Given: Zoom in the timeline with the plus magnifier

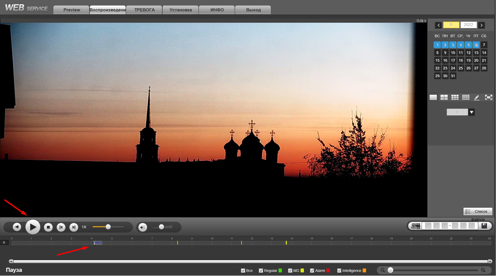Looking at the screenshot, I should point(483,270).
